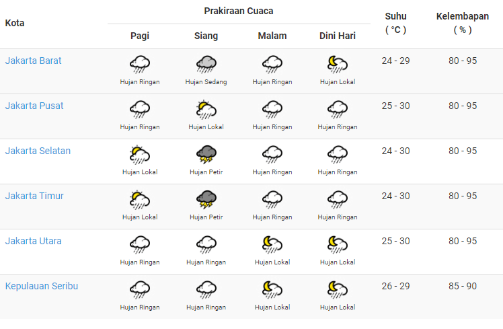Image resolution: width=503 pixels, height=329 pixels.
Task: Click Jakarta Timur midday thunderstorm icon
Action: pos(206,200)
